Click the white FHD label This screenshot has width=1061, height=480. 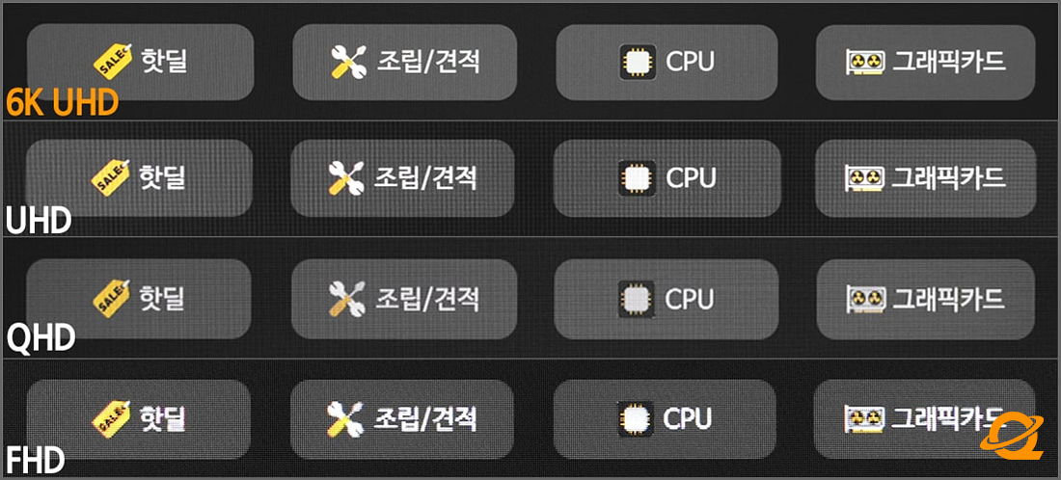(x=35, y=460)
